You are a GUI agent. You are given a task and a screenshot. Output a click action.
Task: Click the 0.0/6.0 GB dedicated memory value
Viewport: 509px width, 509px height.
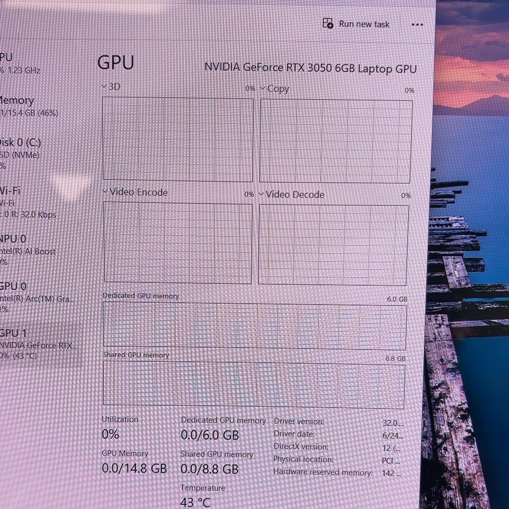[x=210, y=435]
